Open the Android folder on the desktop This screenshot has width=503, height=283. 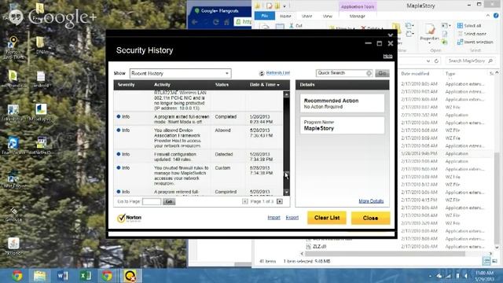(x=41, y=79)
